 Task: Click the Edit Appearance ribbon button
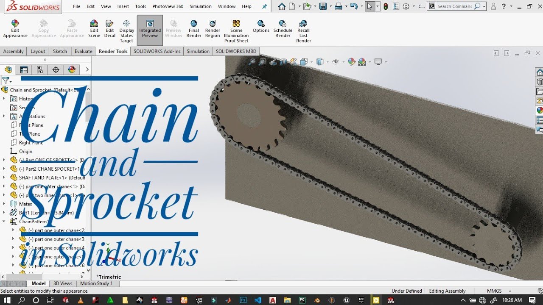click(15, 29)
